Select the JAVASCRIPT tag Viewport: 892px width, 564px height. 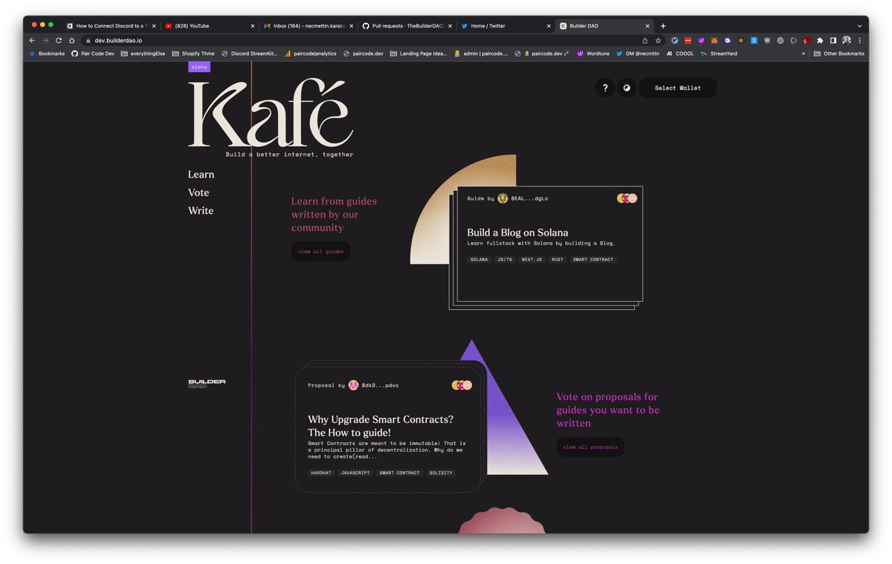point(355,473)
